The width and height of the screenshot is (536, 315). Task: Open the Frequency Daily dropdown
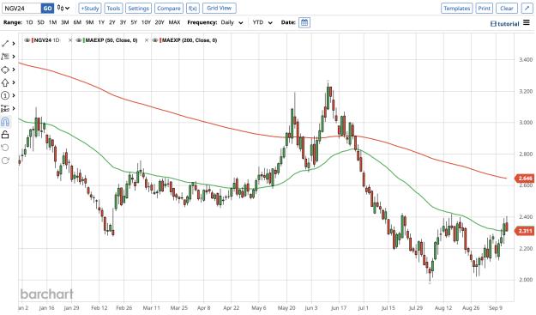(232, 22)
